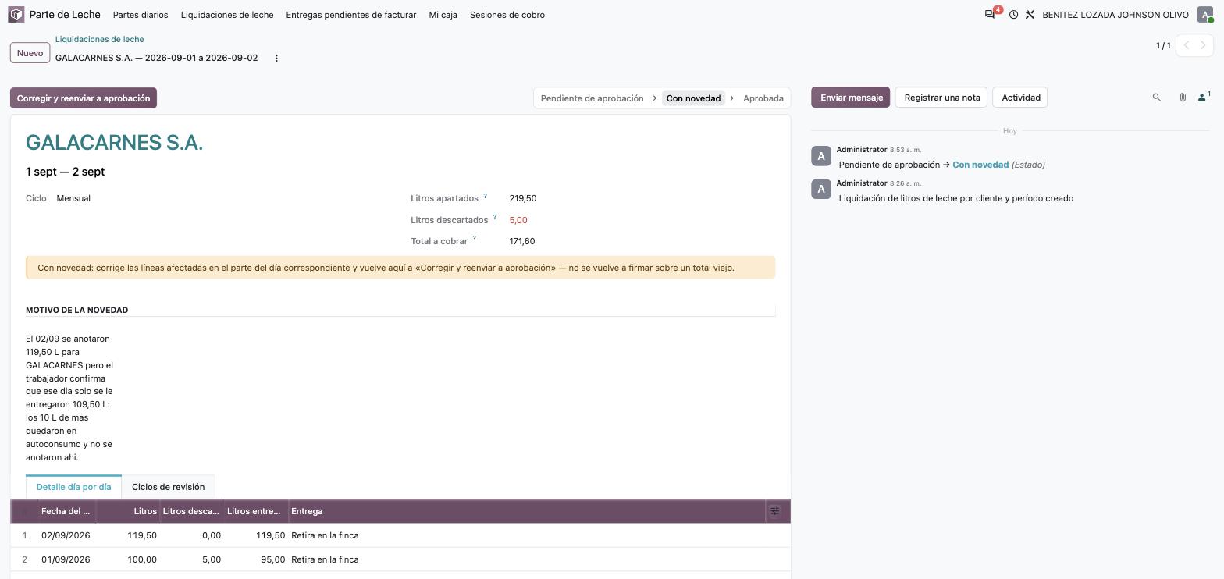1224x579 pixels.
Task: Select the Con novedad status
Action: pyautogui.click(x=693, y=98)
